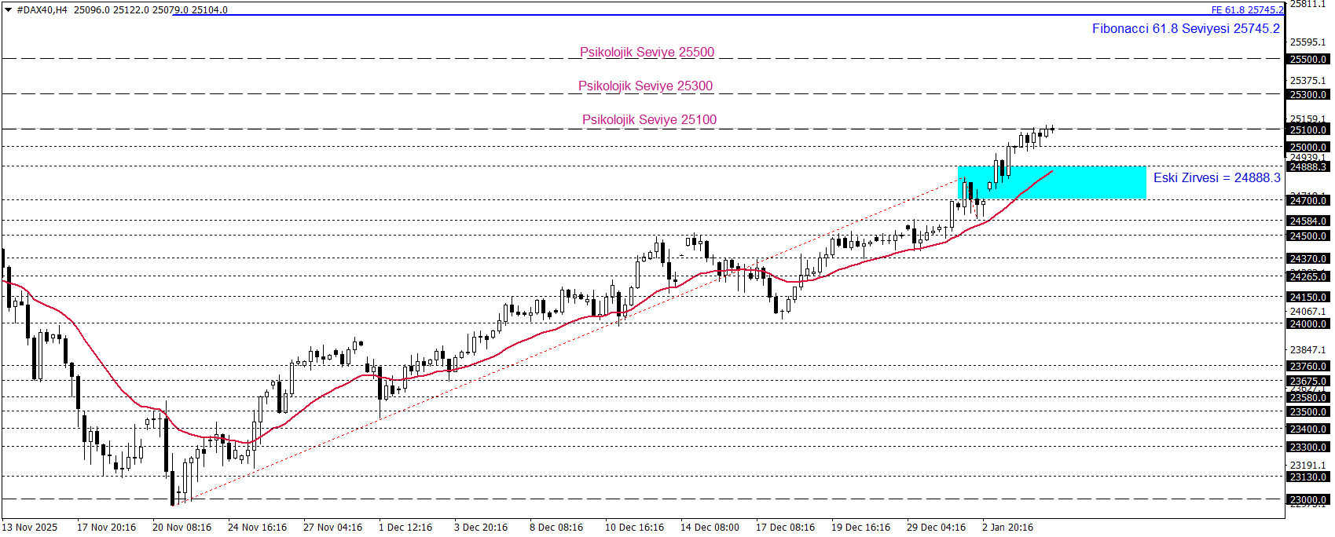Image resolution: width=1335 pixels, height=537 pixels.
Task: Click the 23675.0 price tag
Action: coord(1308,381)
